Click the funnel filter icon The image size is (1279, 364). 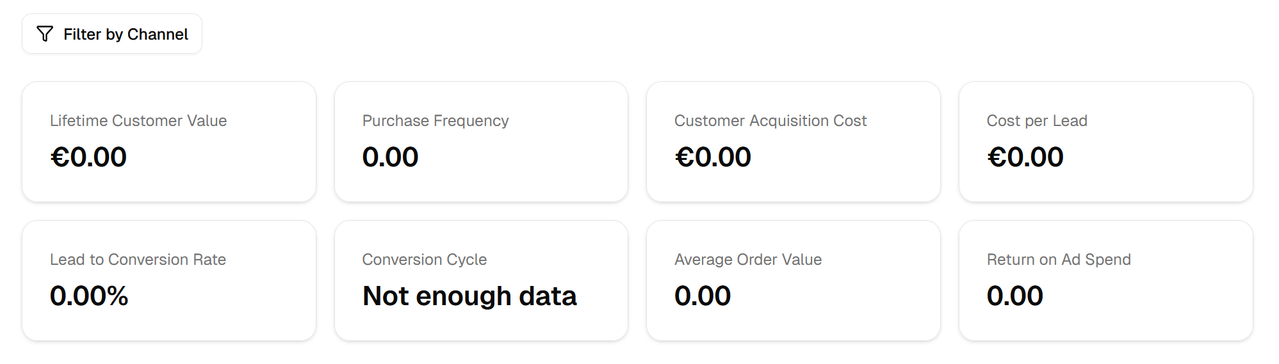(x=45, y=34)
